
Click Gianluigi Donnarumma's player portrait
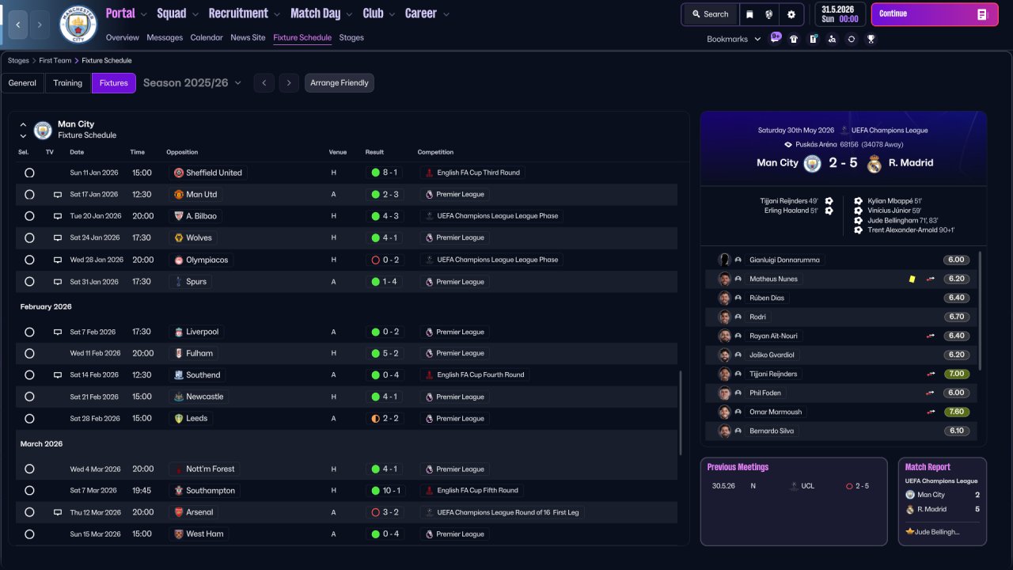[724, 260]
